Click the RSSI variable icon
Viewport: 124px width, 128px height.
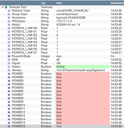coord(9,60)
